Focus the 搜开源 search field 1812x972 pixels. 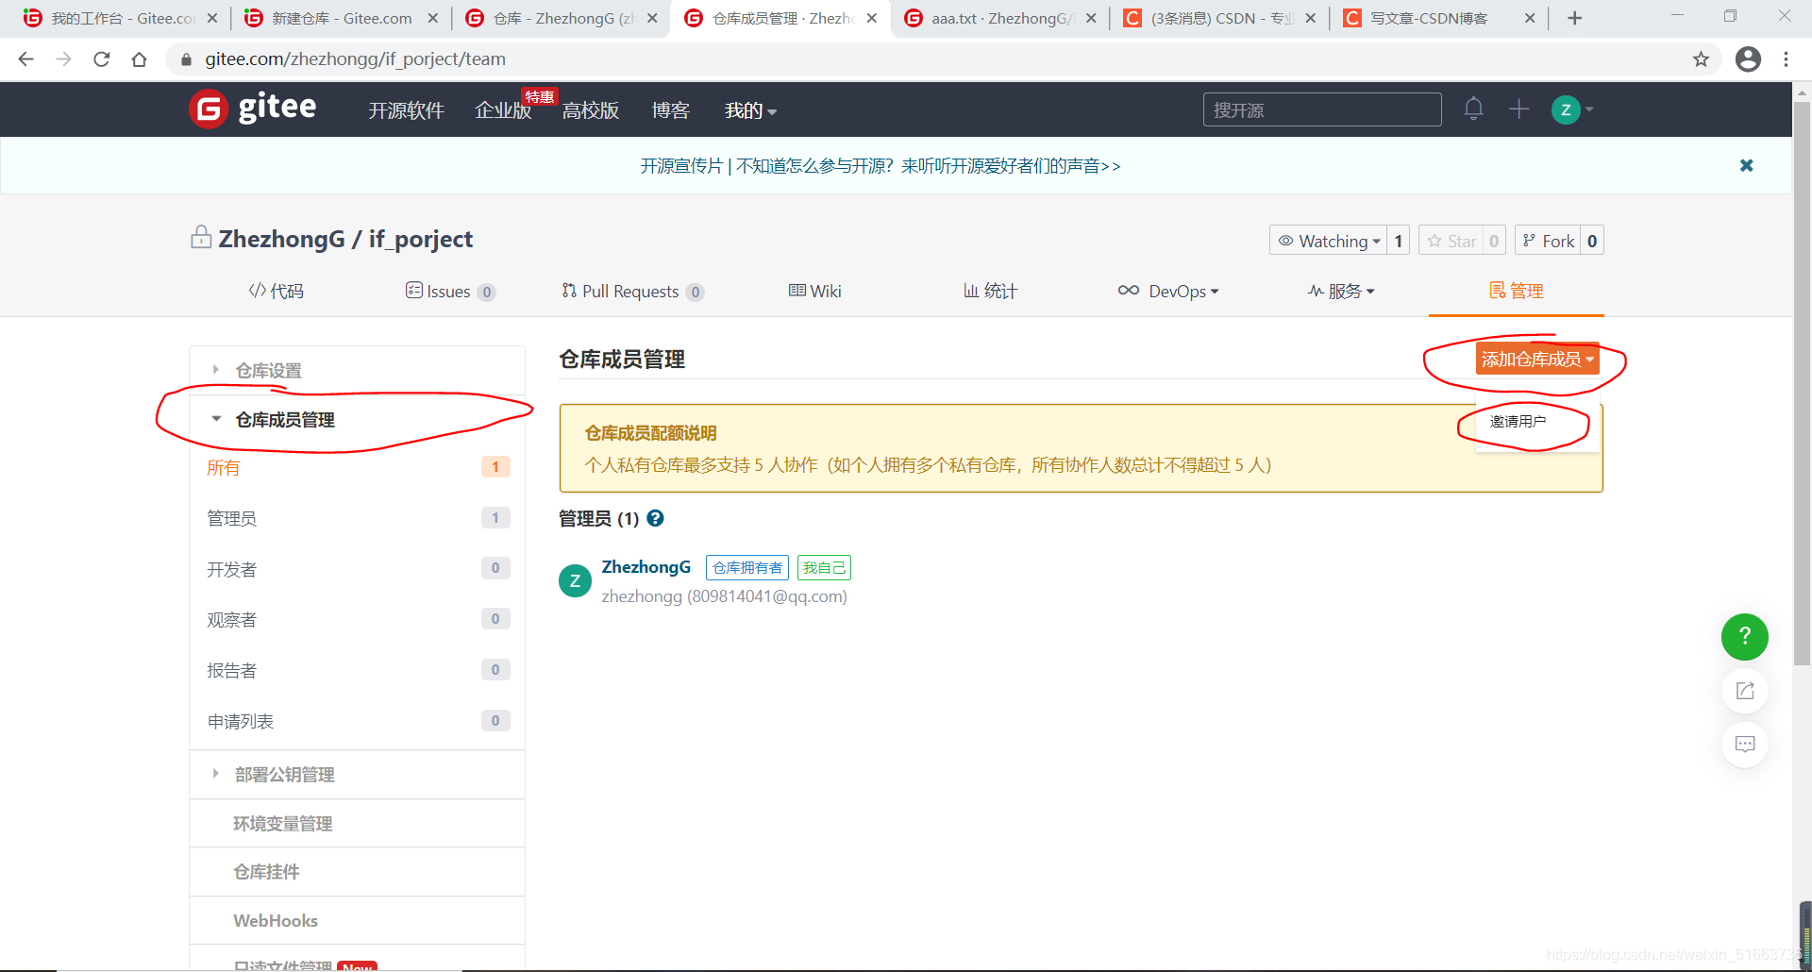[1321, 109]
